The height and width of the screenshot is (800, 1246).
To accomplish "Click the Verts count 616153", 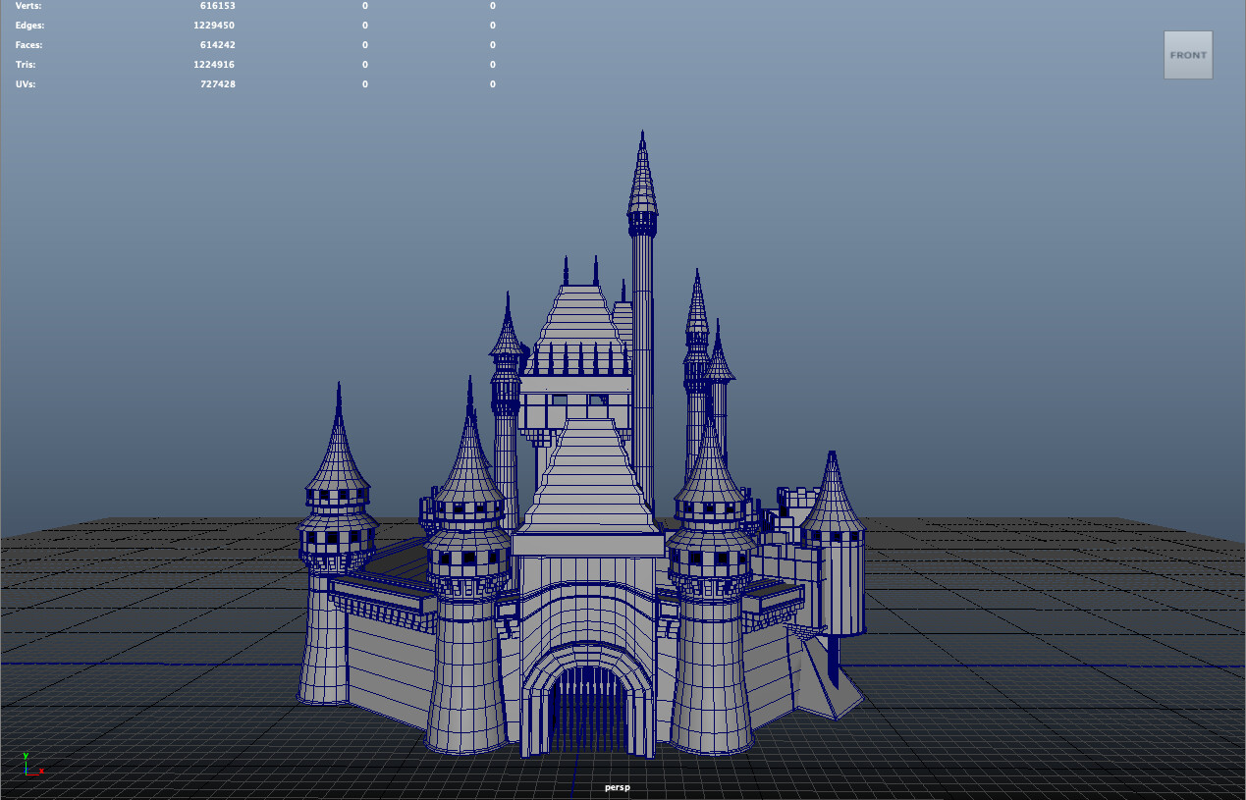I will (x=218, y=6).
